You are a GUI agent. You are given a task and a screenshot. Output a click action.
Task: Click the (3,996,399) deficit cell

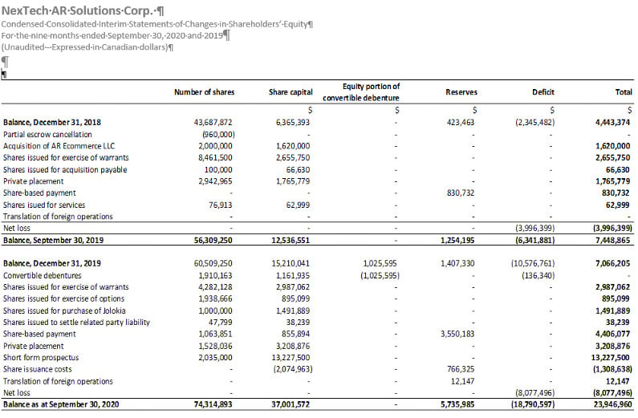[x=534, y=228]
